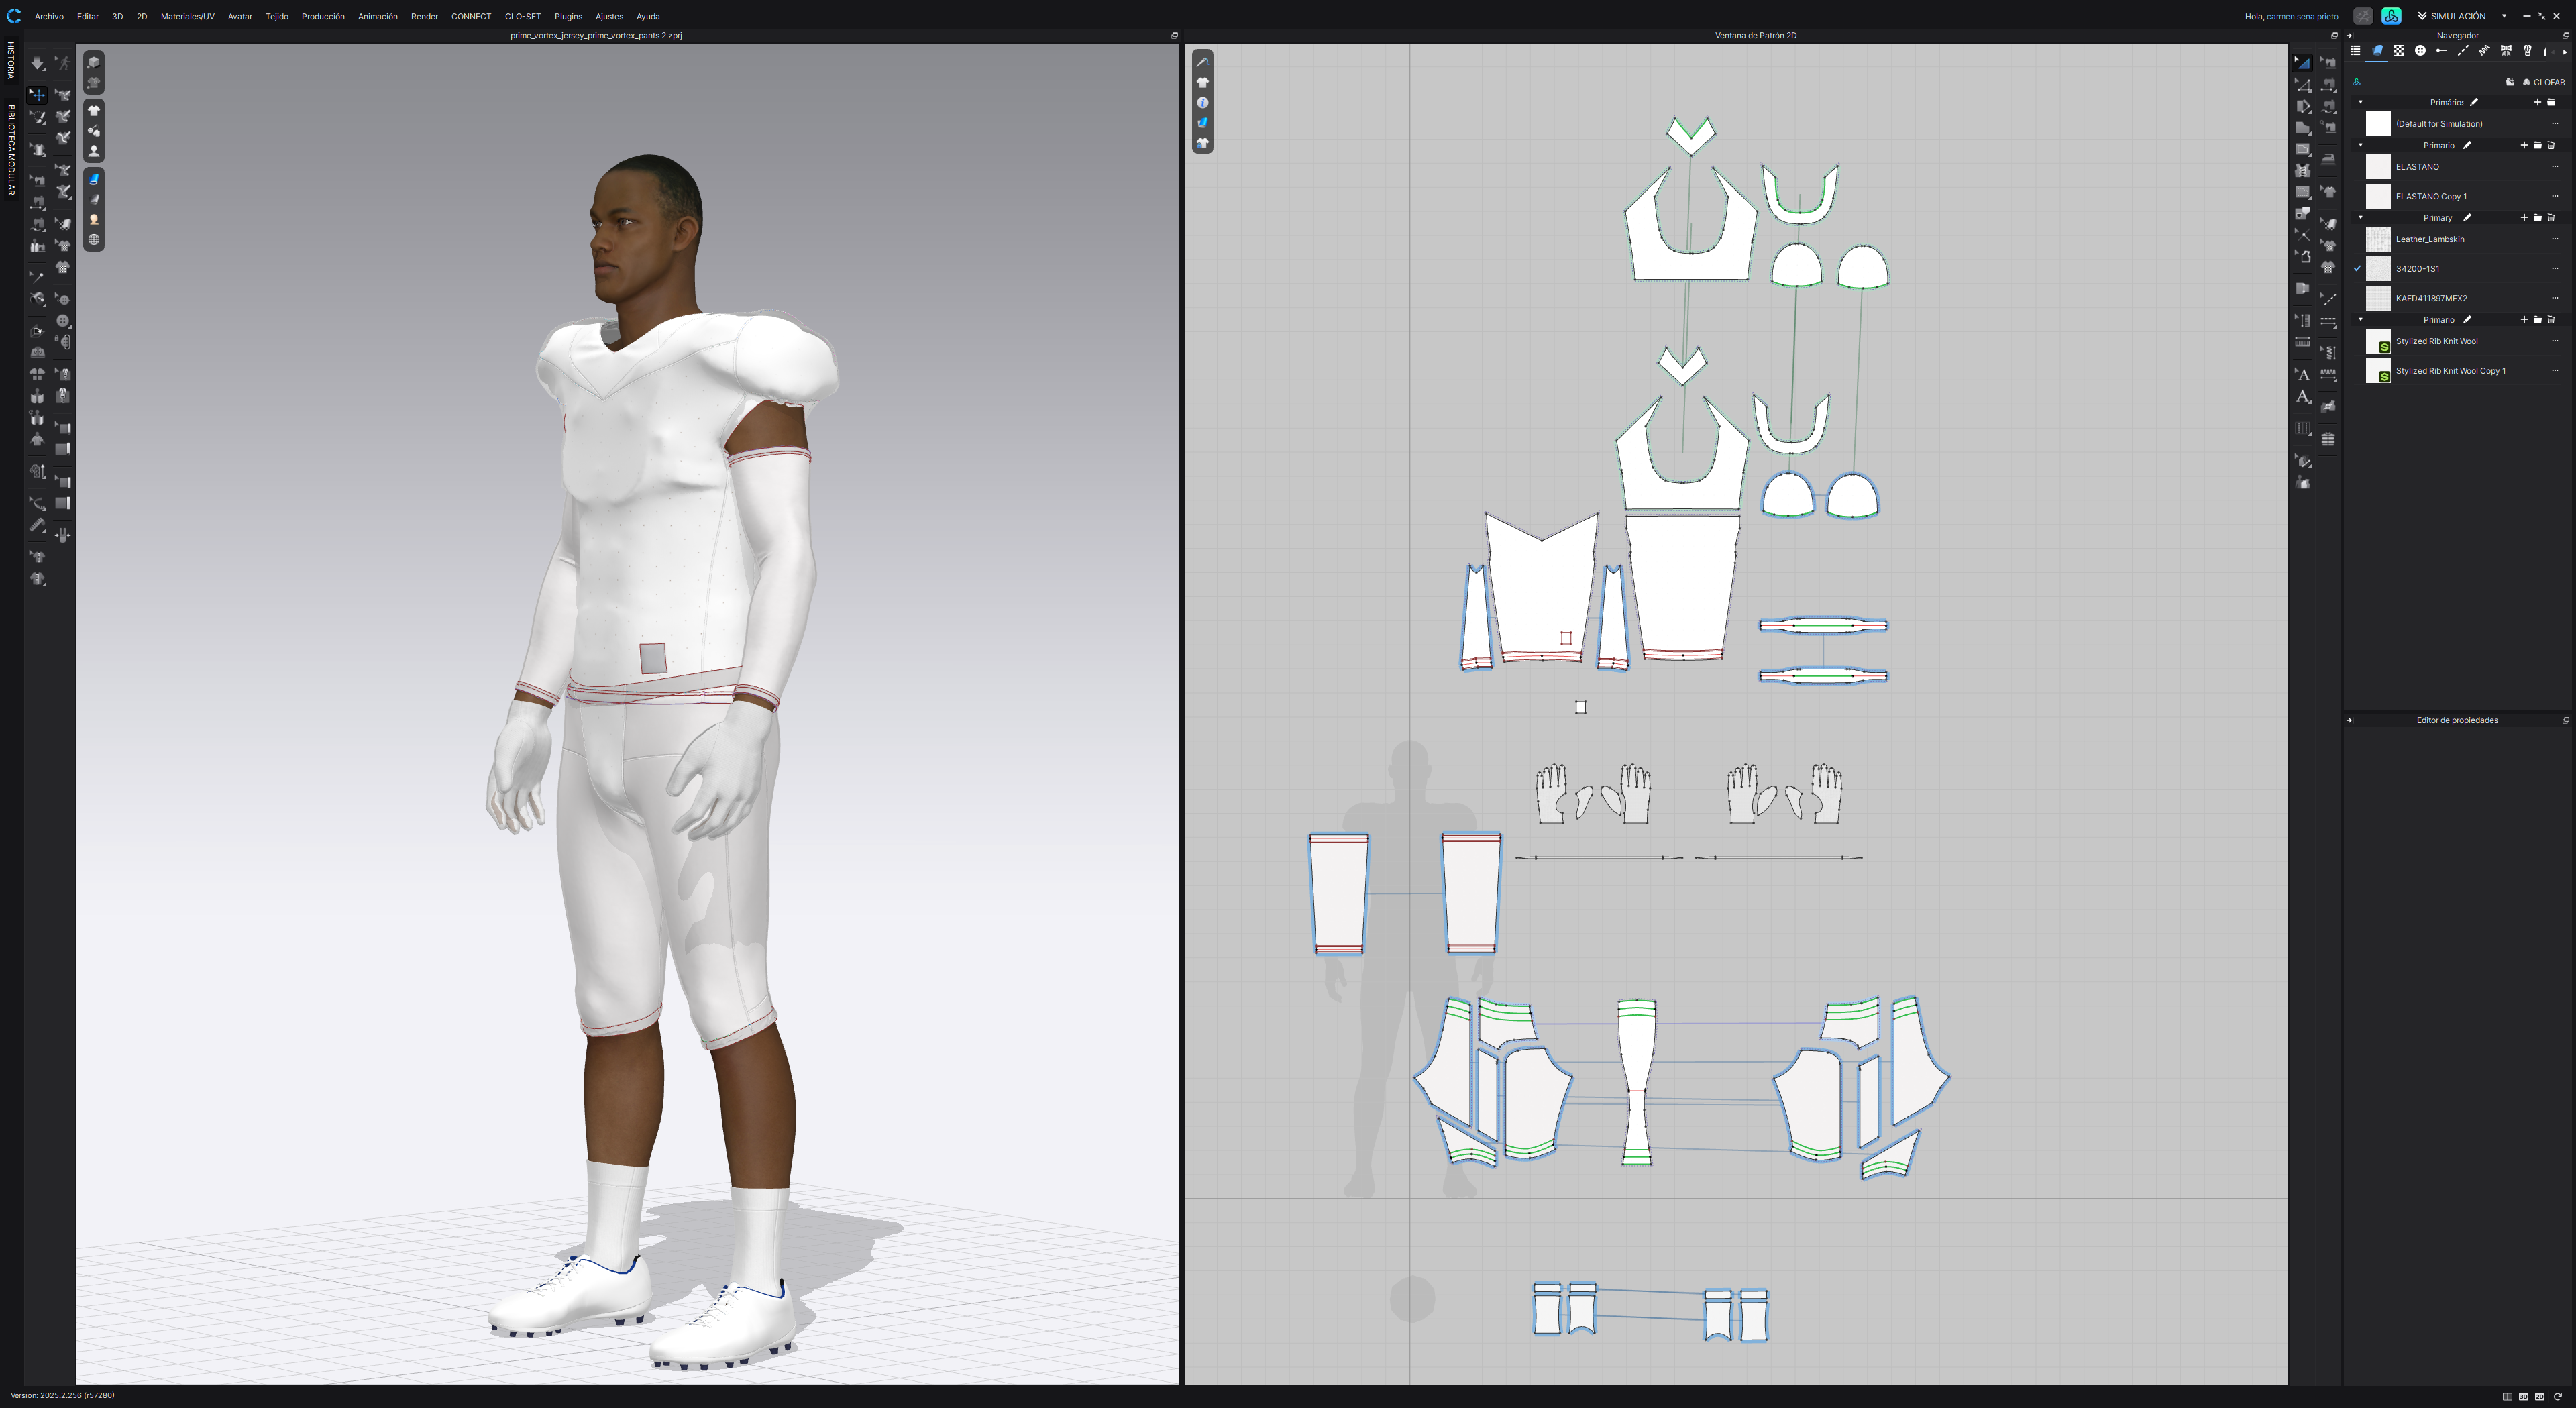This screenshot has width=2576, height=1408.
Task: Select the Select/Move tool in 3D toolbar
Action: [x=37, y=95]
